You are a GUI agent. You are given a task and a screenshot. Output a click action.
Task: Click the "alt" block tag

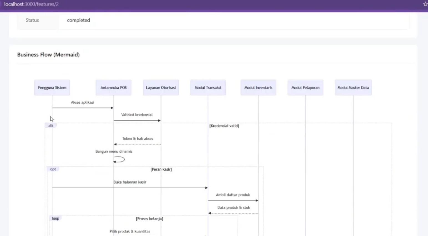tap(51, 125)
